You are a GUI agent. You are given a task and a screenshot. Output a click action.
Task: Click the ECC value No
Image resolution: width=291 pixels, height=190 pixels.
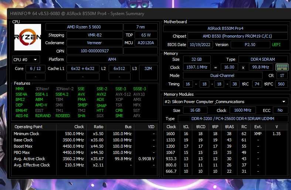(280, 110)
